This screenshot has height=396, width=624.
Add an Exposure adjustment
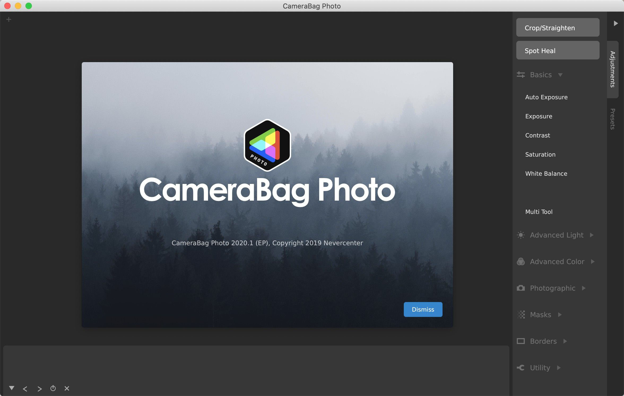539,116
